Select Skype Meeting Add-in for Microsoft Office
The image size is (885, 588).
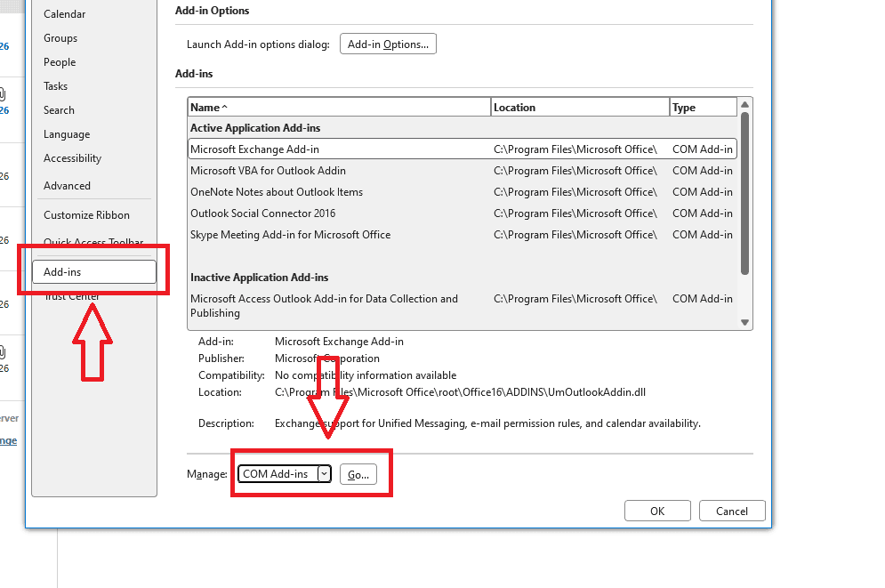pyautogui.click(x=463, y=235)
